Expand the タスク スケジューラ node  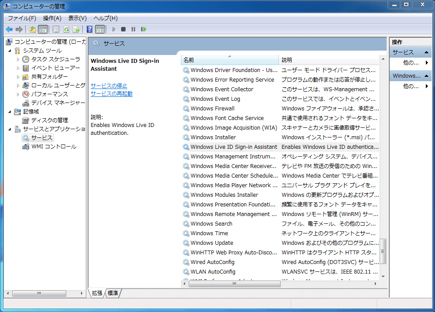tap(18, 59)
